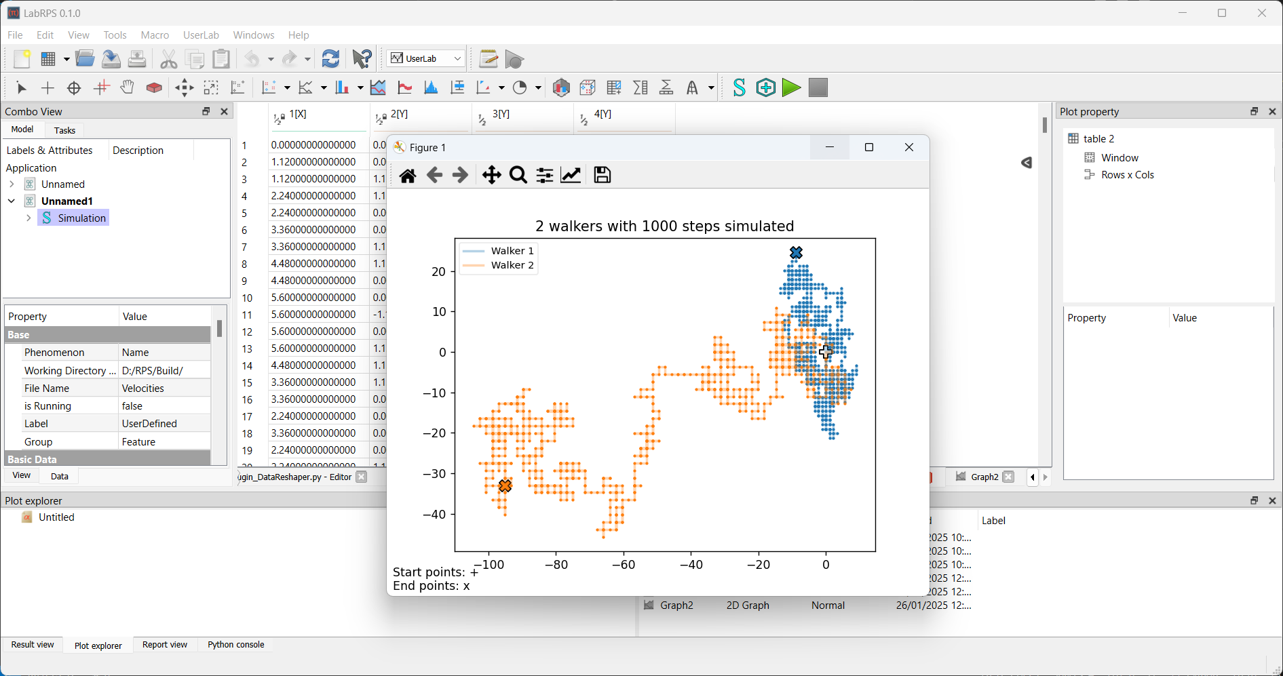Expand the Unnamed tree node
The image size is (1283, 676).
12,184
